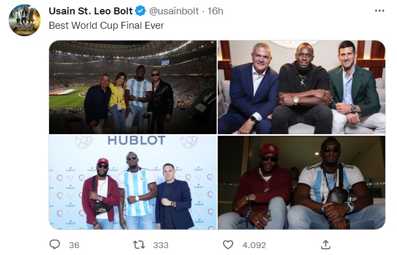Click the football pitch in the stadium photo
Viewport: 397px width, 255px height.
(x=67, y=99)
